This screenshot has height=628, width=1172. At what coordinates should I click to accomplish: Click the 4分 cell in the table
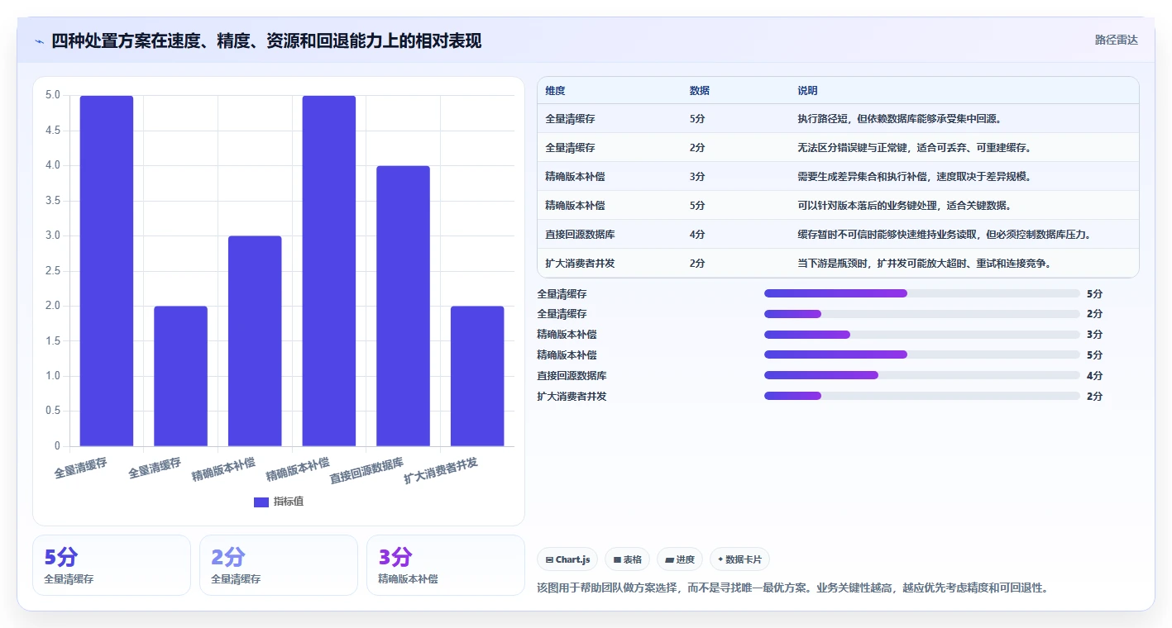(697, 235)
